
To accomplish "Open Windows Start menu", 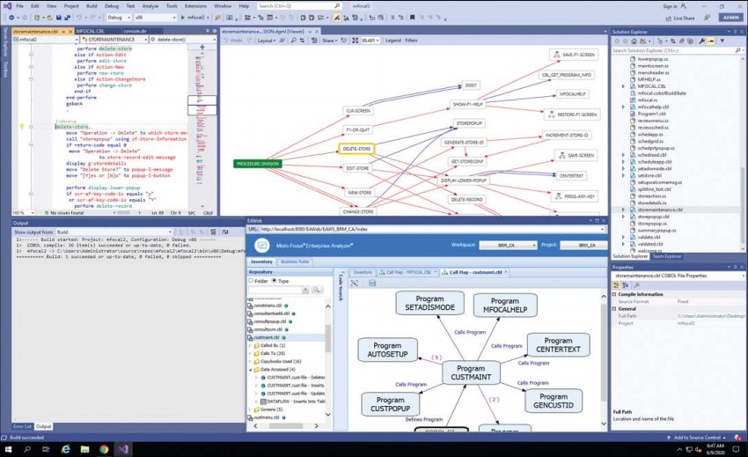I will (8, 449).
